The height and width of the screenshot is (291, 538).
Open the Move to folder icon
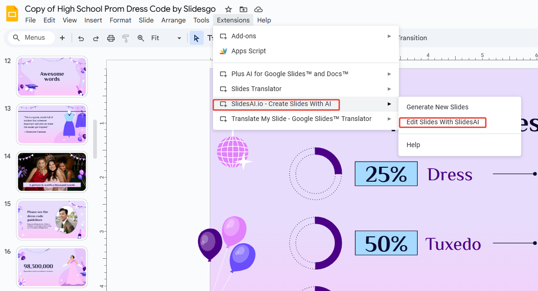coord(243,9)
